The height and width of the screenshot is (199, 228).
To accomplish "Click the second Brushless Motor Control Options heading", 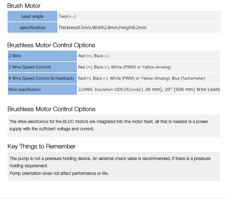I will point(51,109).
